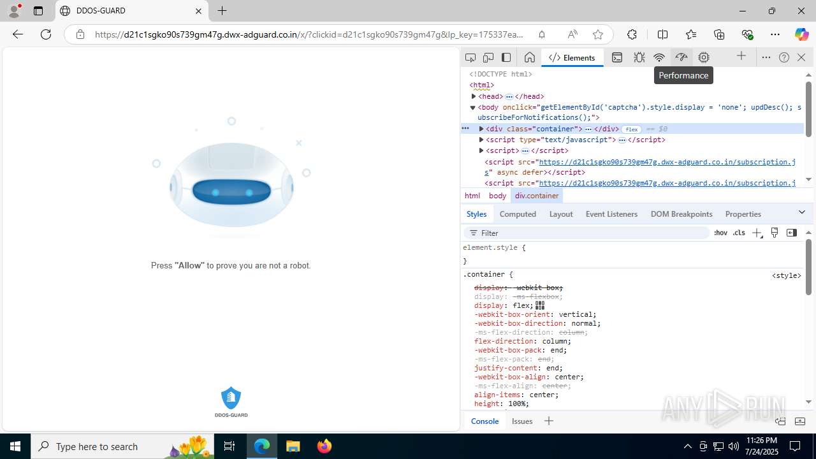The image size is (816, 459).
Task: Open the DOM Breakpoints tab
Action: click(x=681, y=214)
